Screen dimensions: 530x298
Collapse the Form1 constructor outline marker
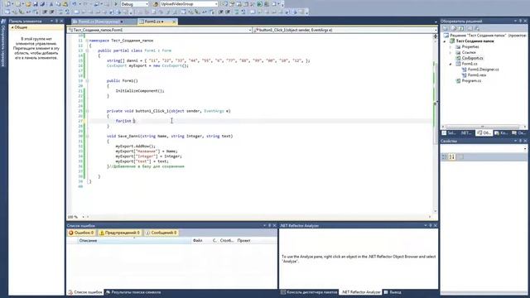(x=87, y=81)
